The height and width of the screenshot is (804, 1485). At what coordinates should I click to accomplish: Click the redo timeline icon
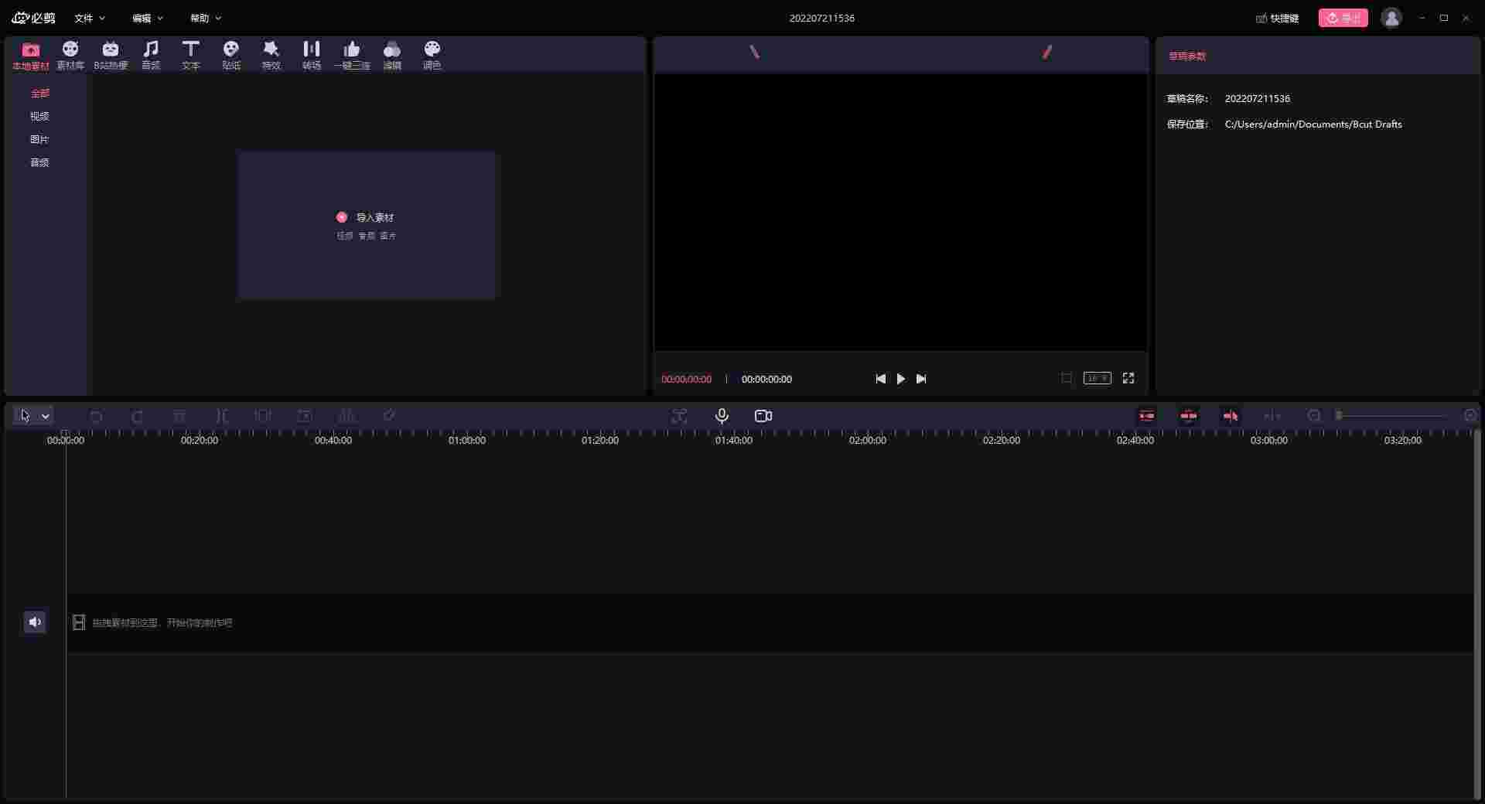point(138,416)
